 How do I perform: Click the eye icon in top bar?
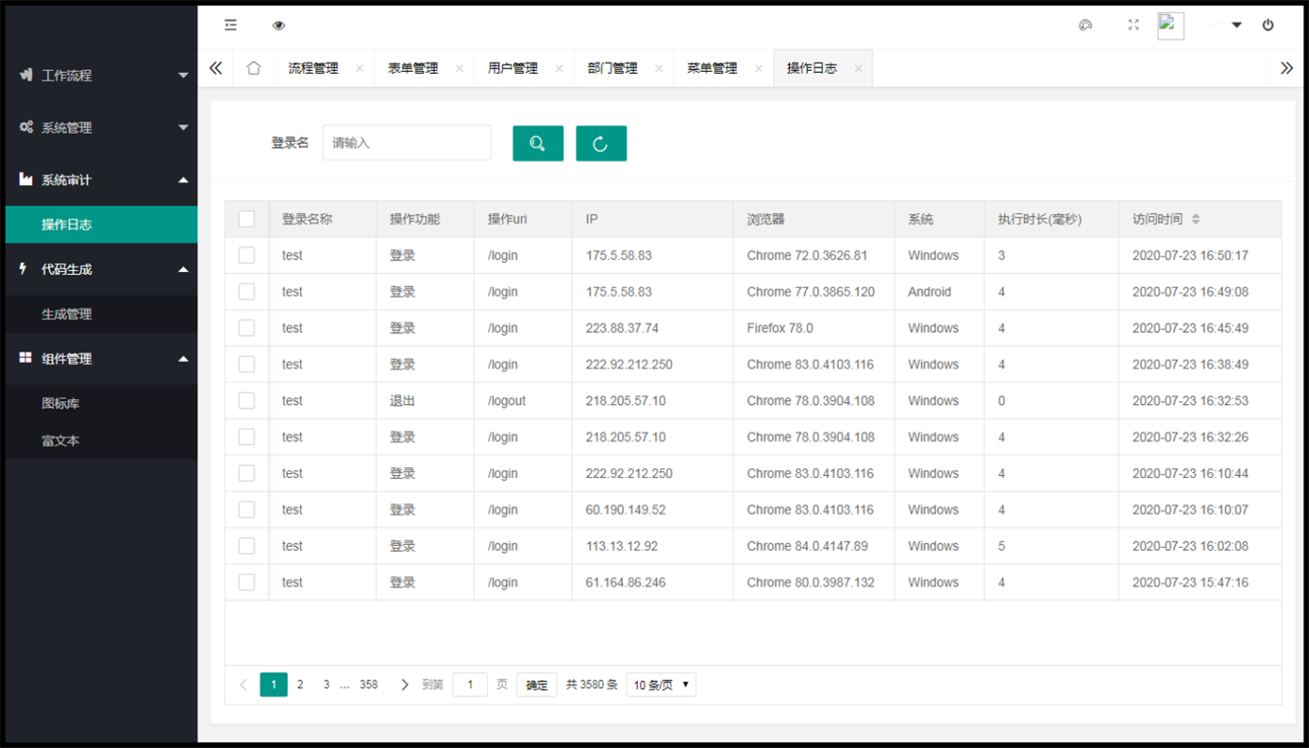(x=279, y=25)
